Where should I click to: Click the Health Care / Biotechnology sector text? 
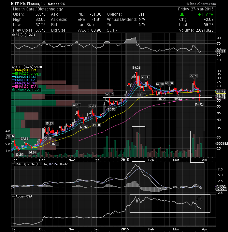pyautogui.click(x=38, y=9)
